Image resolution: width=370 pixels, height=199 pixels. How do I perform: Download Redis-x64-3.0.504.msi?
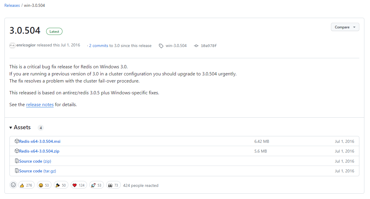tap(40, 141)
